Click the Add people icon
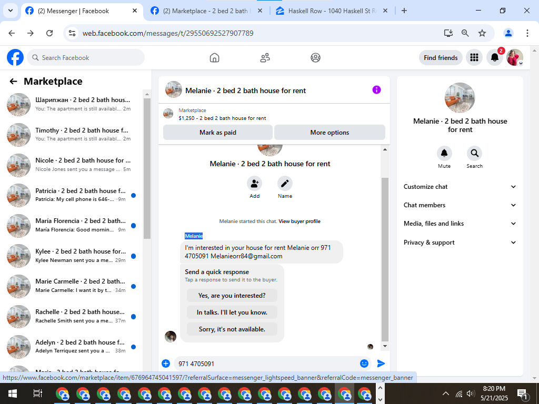The image size is (539, 404). click(x=254, y=184)
